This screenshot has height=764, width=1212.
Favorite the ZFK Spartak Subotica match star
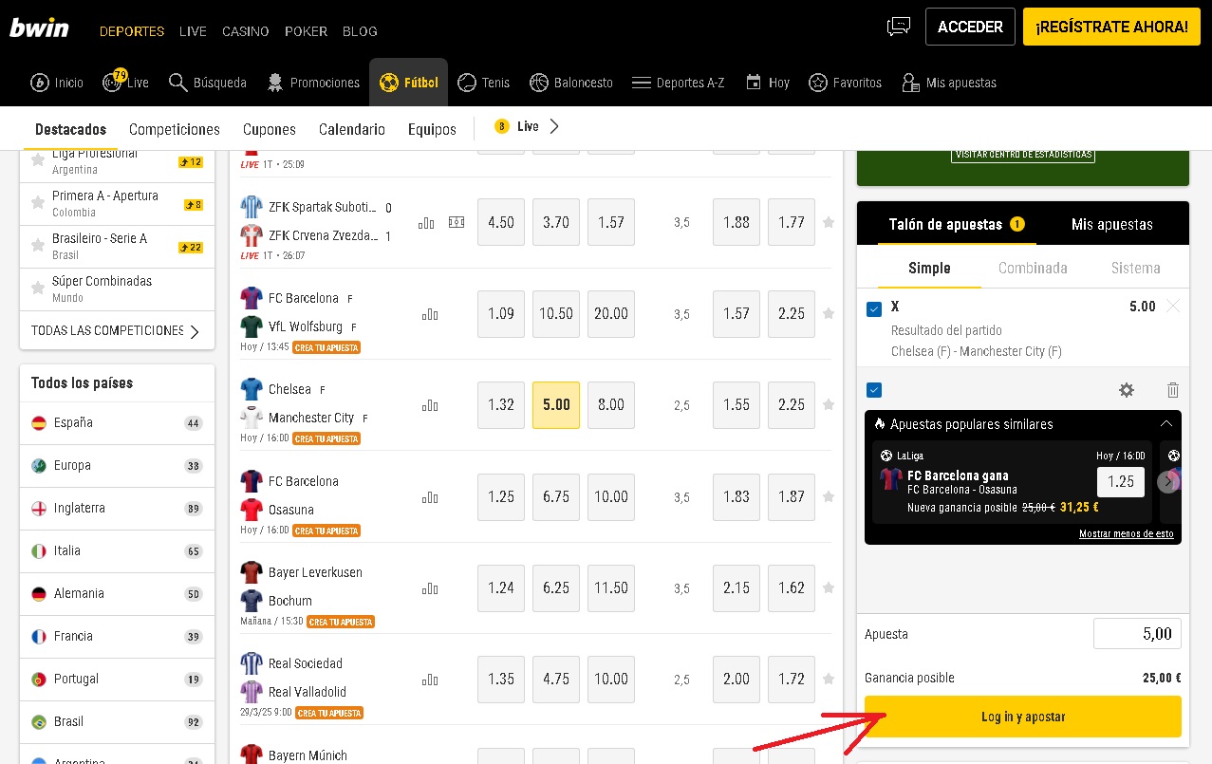[x=829, y=223]
